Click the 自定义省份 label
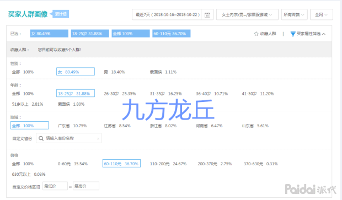Screen dimensions: 342x200 coord(22,138)
